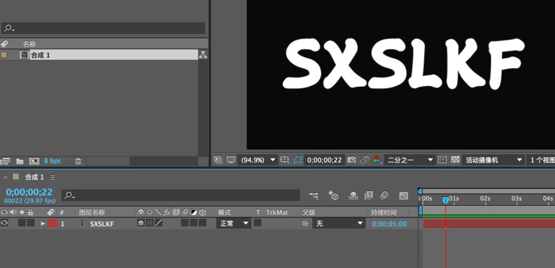
Task: Delete selected item with trash icon
Action: tap(78, 161)
